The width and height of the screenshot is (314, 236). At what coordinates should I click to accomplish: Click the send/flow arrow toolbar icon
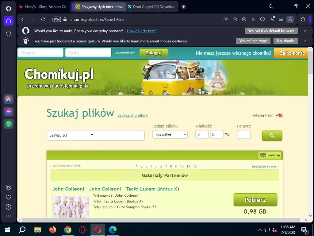[x=253, y=19]
